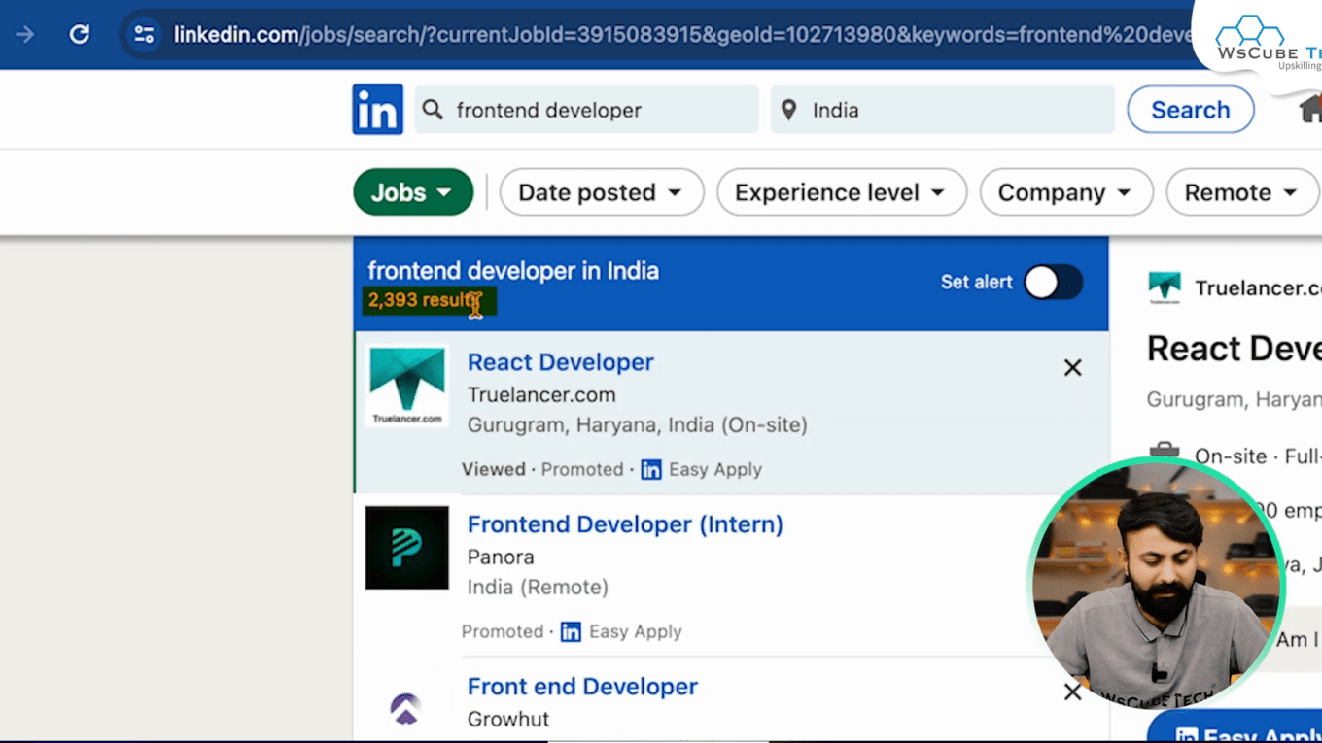The image size is (1322, 743).
Task: Open the Growhut company logo
Action: click(x=405, y=708)
